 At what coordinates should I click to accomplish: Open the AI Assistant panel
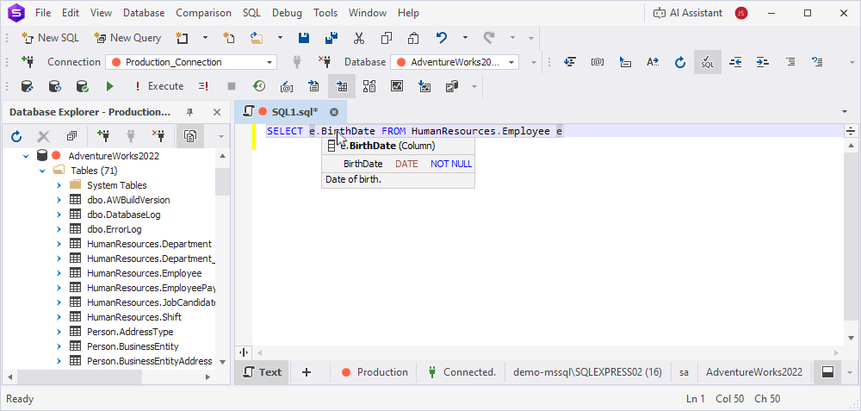(x=688, y=13)
